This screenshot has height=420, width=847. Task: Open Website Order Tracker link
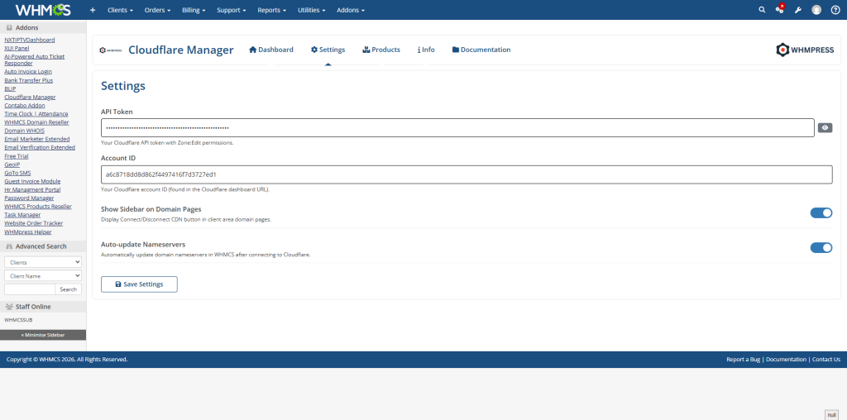[33, 223]
